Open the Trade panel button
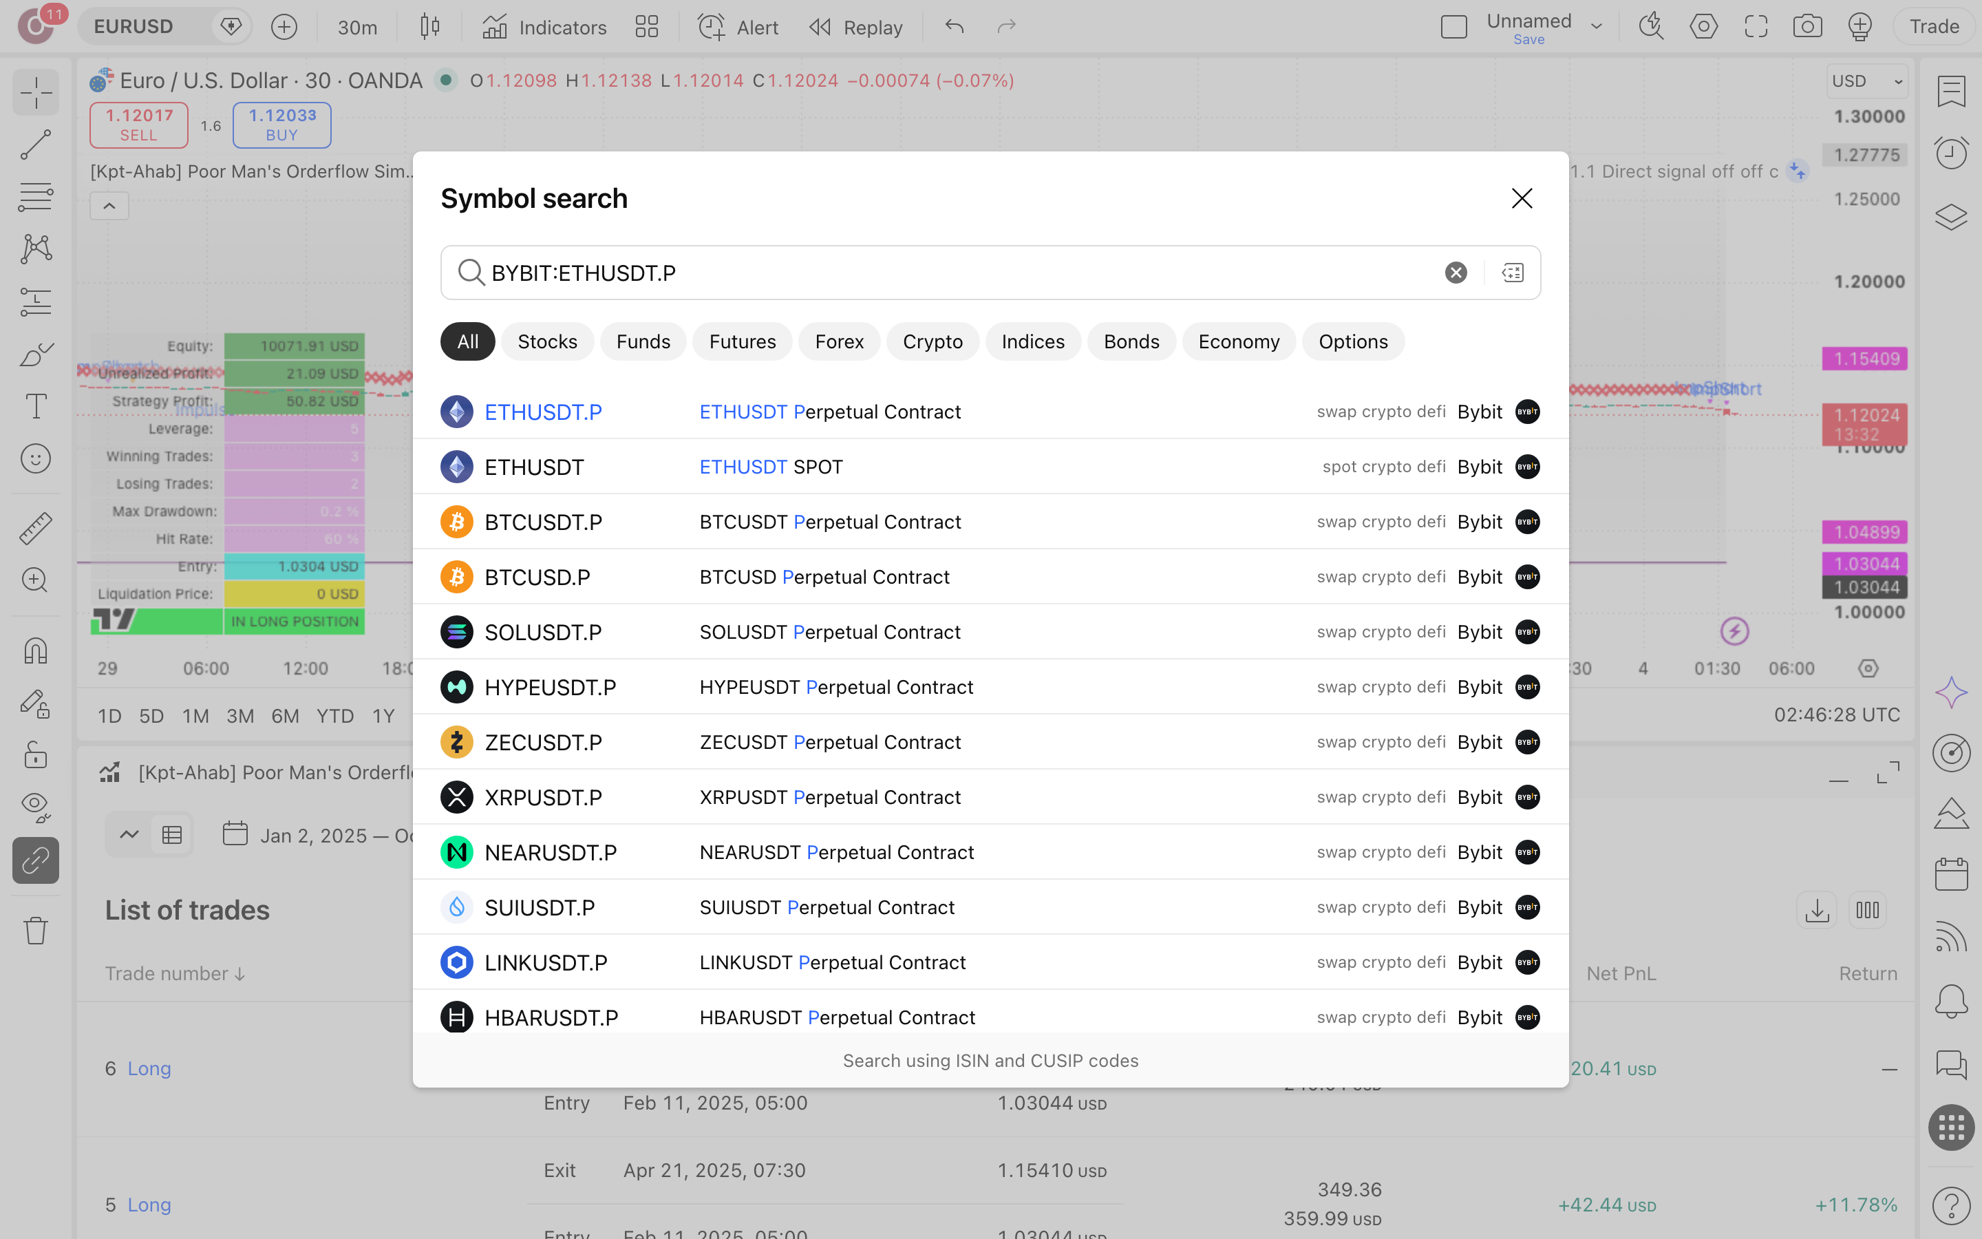Viewport: 1982px width, 1239px height. click(x=1934, y=27)
